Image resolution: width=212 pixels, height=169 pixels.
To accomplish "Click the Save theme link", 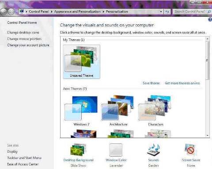I will click(x=151, y=83).
